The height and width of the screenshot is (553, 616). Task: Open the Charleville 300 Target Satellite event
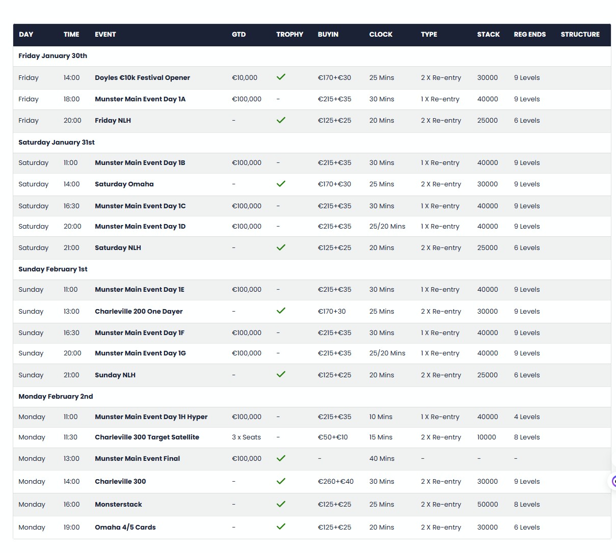click(147, 437)
